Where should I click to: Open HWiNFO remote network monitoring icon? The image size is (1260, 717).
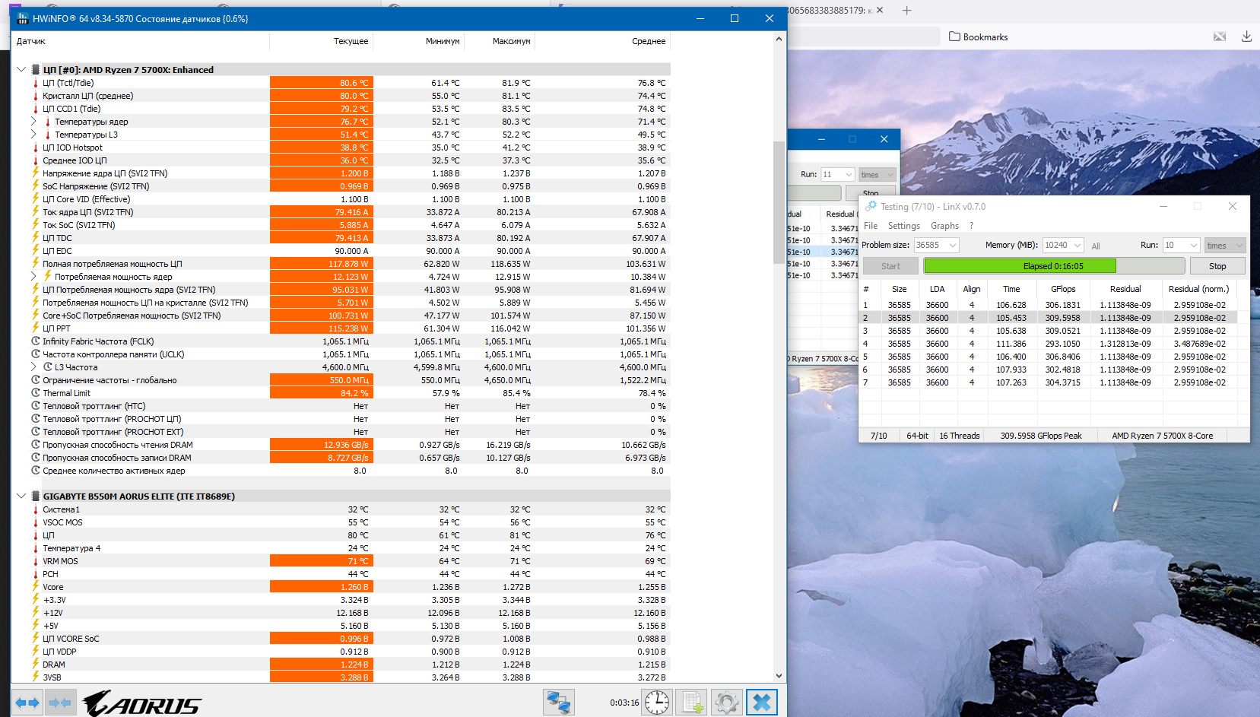(x=558, y=703)
